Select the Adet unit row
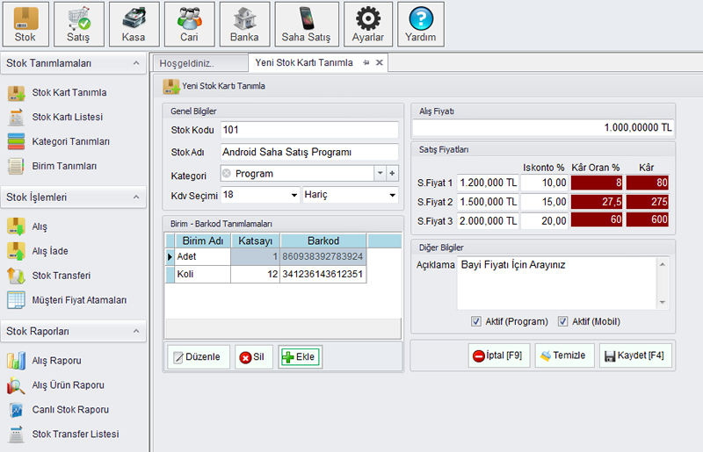703x452 pixels. click(266, 256)
